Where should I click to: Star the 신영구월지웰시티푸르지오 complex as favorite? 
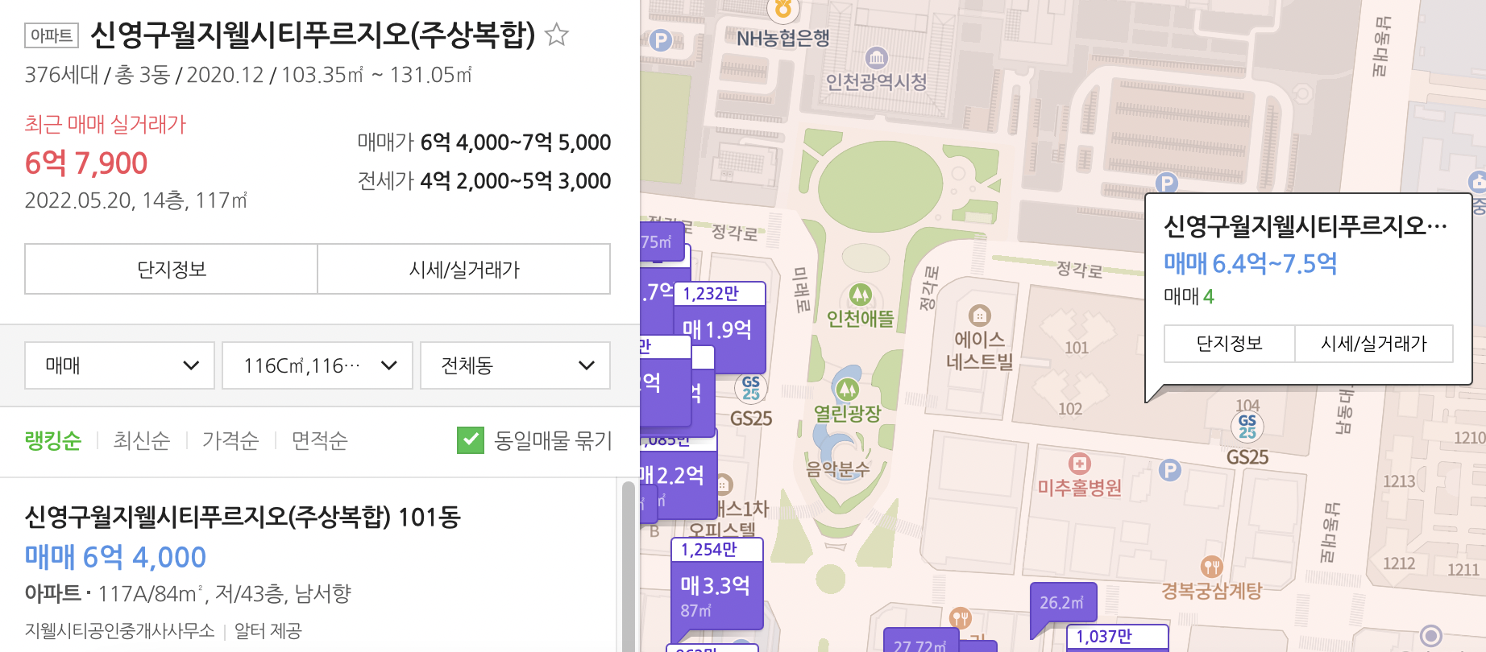557,35
